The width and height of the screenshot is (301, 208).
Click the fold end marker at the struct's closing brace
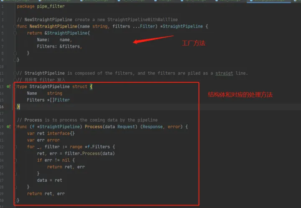click(15, 107)
